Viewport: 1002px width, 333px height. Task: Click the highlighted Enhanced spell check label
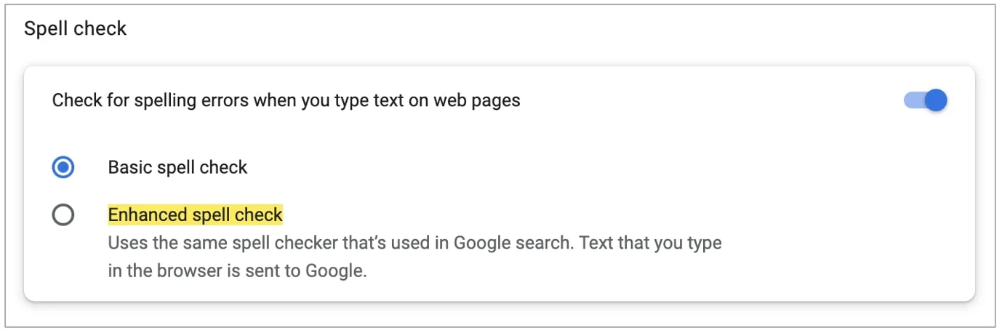click(x=195, y=215)
